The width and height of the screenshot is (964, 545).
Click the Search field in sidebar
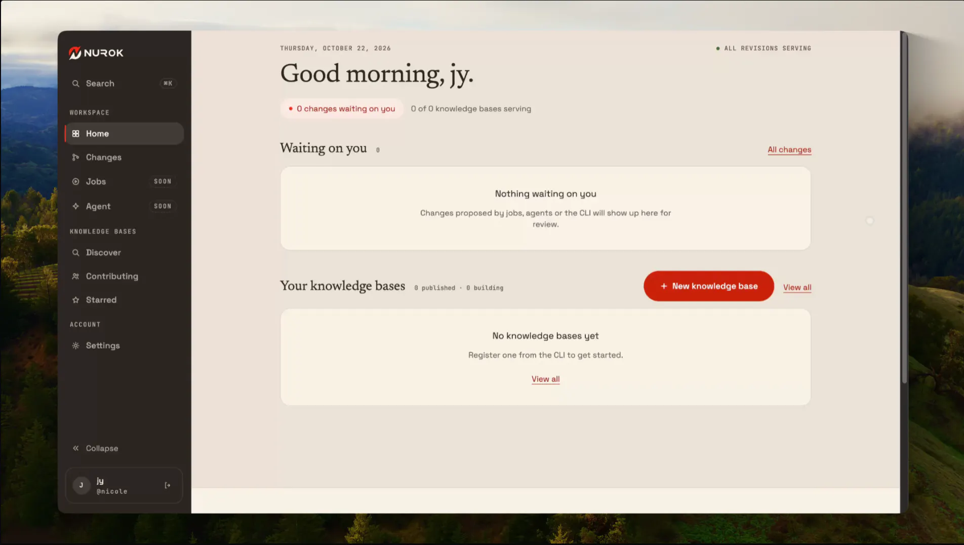(x=124, y=84)
